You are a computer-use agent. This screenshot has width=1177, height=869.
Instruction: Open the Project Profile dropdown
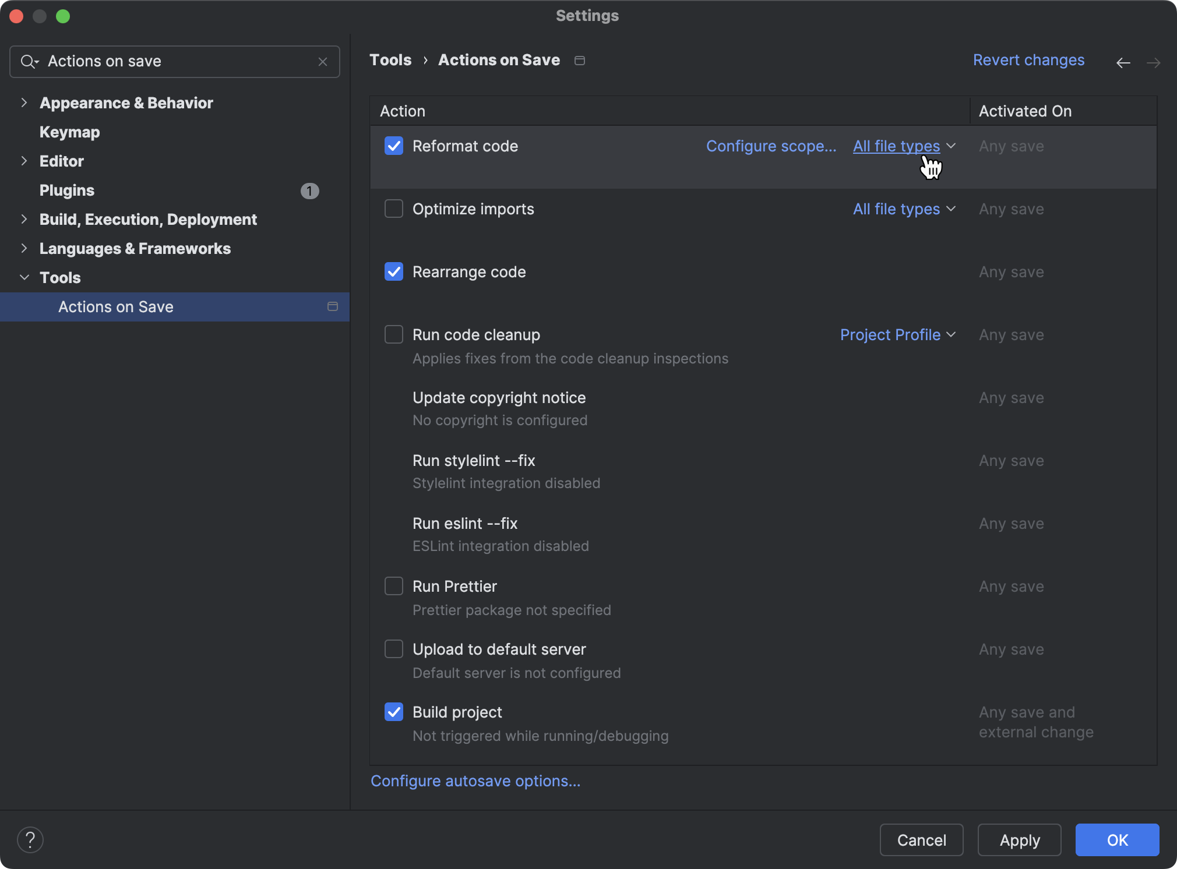(897, 335)
